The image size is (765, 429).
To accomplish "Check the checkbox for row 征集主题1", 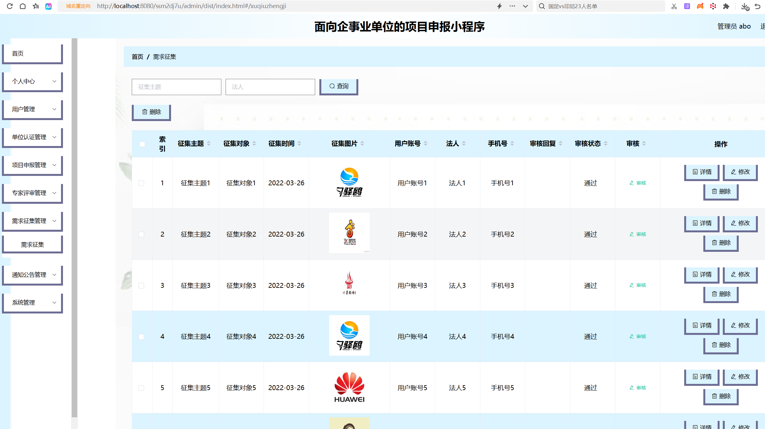I will pyautogui.click(x=142, y=183).
